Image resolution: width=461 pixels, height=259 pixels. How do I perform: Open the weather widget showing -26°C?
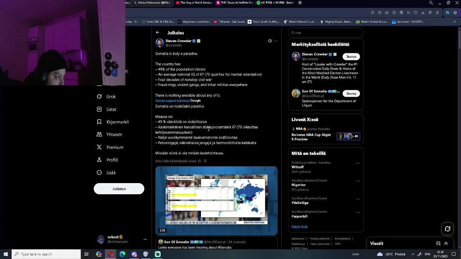(391, 254)
